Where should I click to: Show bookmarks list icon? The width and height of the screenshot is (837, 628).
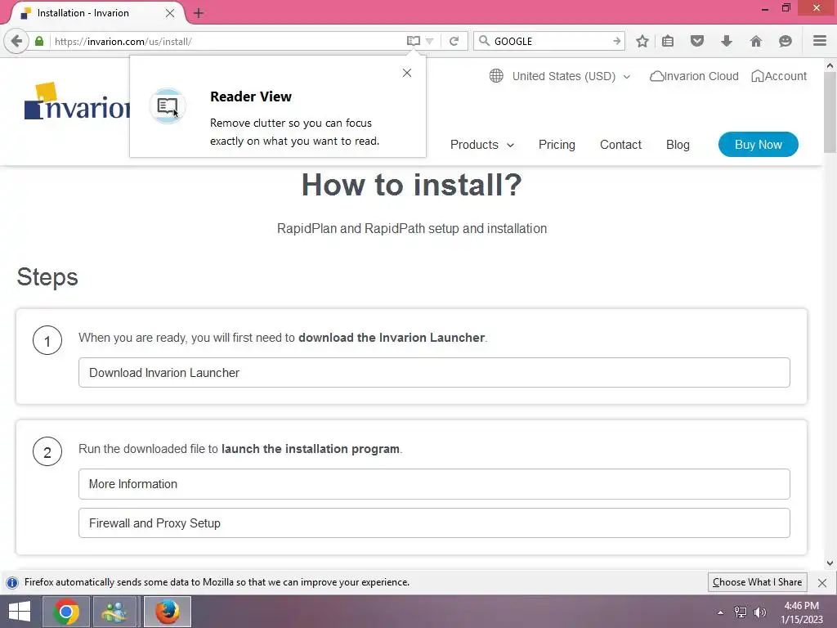(x=668, y=41)
